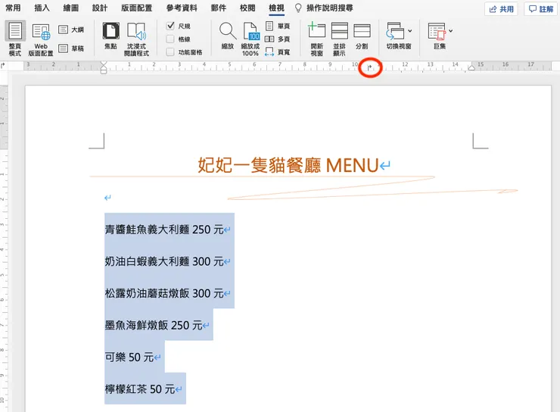Click the right-aligned tab stop on ruler

tap(369, 67)
